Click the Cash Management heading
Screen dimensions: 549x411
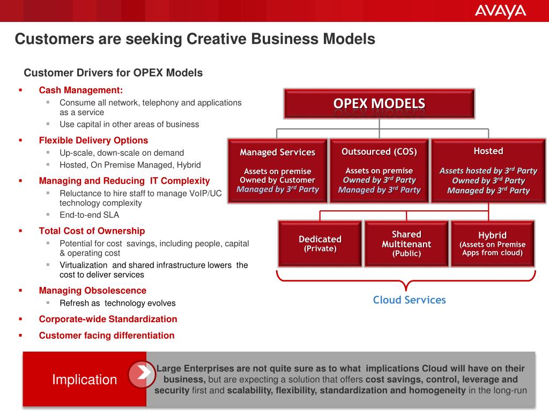81,90
